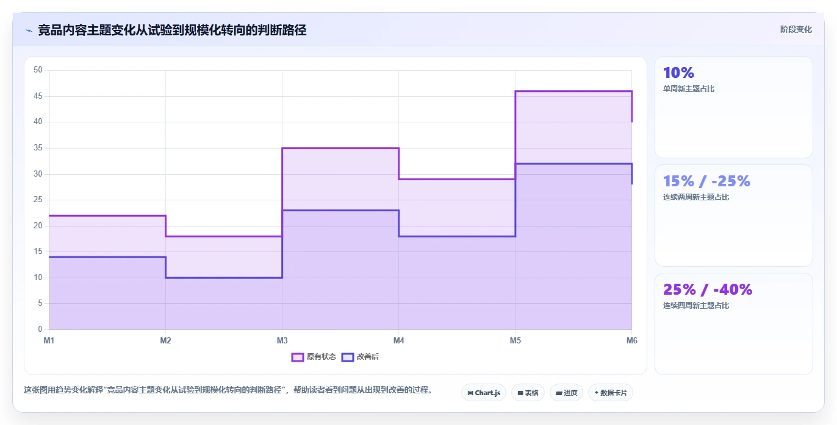Click the 进度 tag icon
837x425 pixels.
[558, 393]
